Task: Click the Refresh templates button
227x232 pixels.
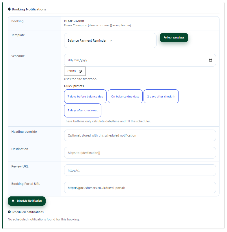Action: pos(174,38)
